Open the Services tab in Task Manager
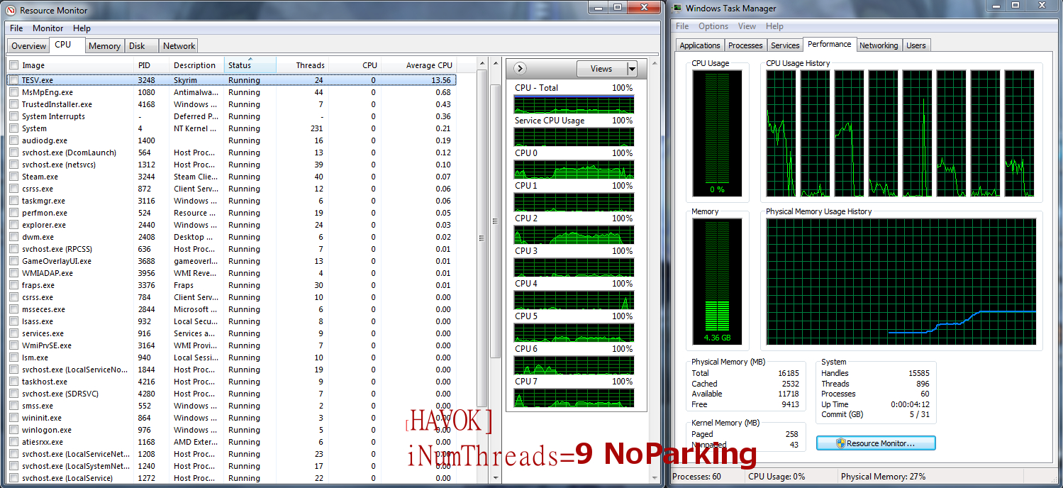This screenshot has height=488, width=1063. coord(785,45)
